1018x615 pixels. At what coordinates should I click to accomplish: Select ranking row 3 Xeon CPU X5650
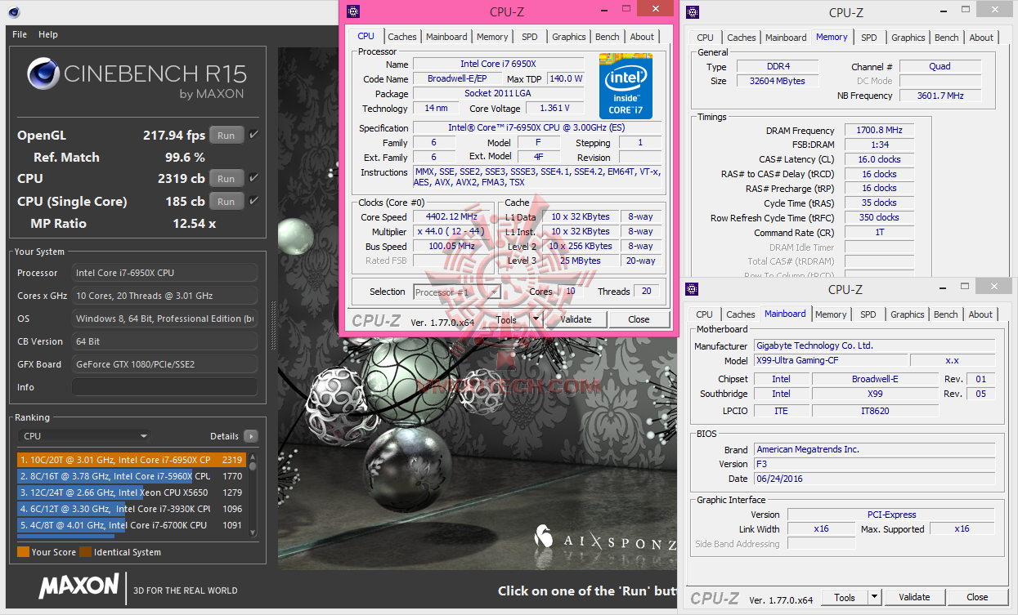[x=131, y=492]
